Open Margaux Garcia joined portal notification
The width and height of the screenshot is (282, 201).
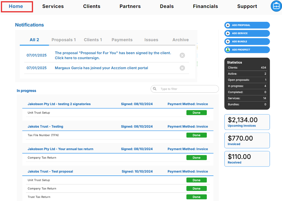coord(101,68)
